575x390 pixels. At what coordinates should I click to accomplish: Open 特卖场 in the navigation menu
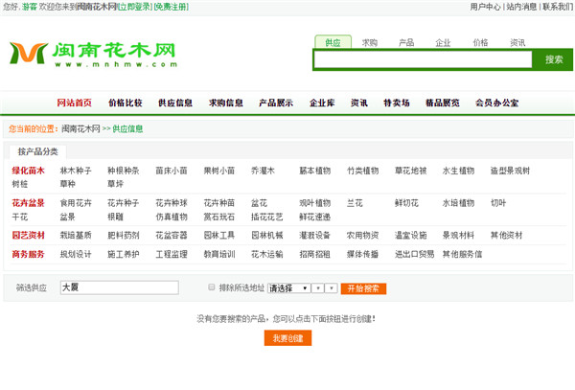396,103
